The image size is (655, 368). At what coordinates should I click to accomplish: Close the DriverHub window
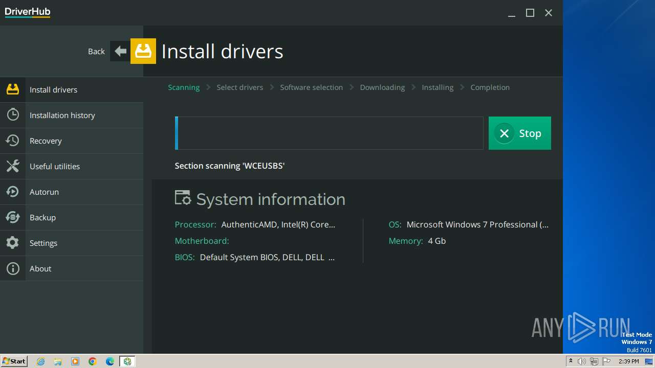[549, 13]
